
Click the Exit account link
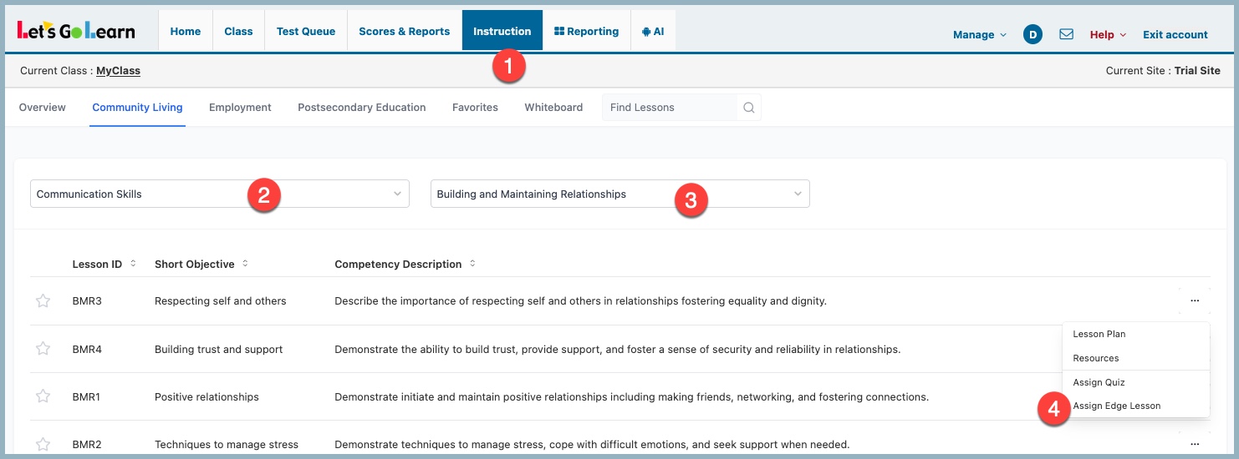[x=1175, y=34]
